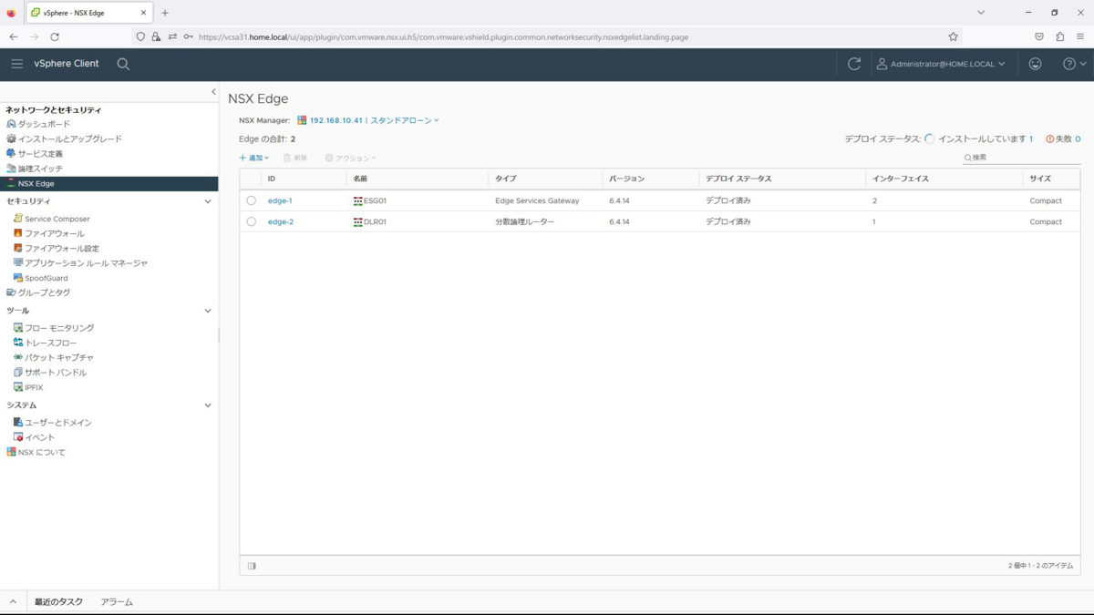Click the 削除 button
1094x615 pixels.
point(295,158)
